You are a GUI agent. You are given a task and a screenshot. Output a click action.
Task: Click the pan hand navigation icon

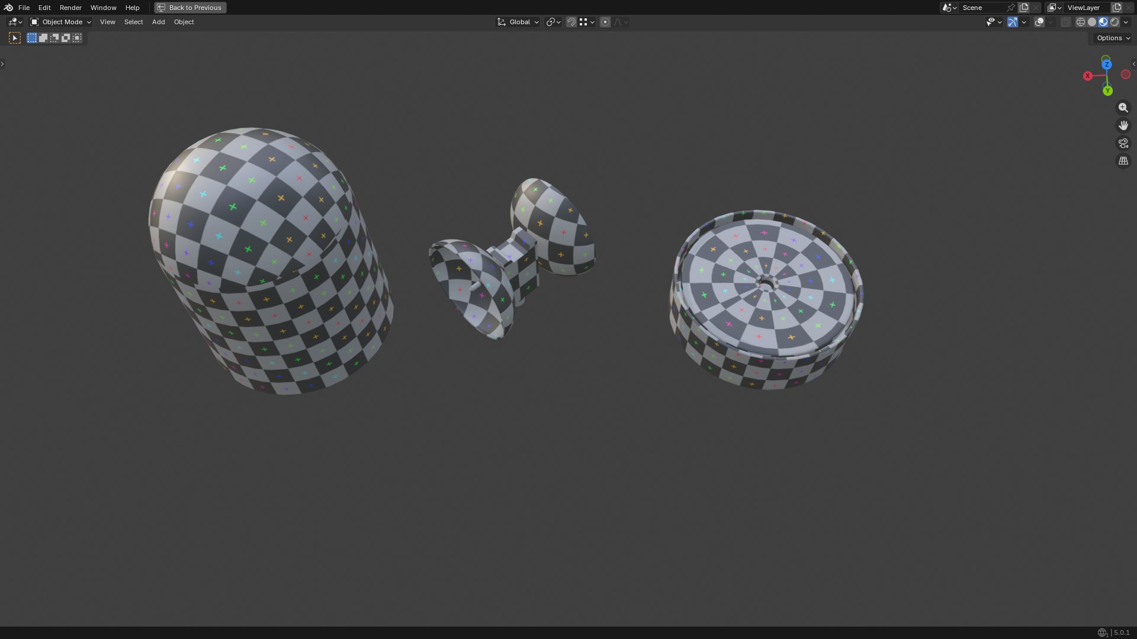pyautogui.click(x=1123, y=125)
